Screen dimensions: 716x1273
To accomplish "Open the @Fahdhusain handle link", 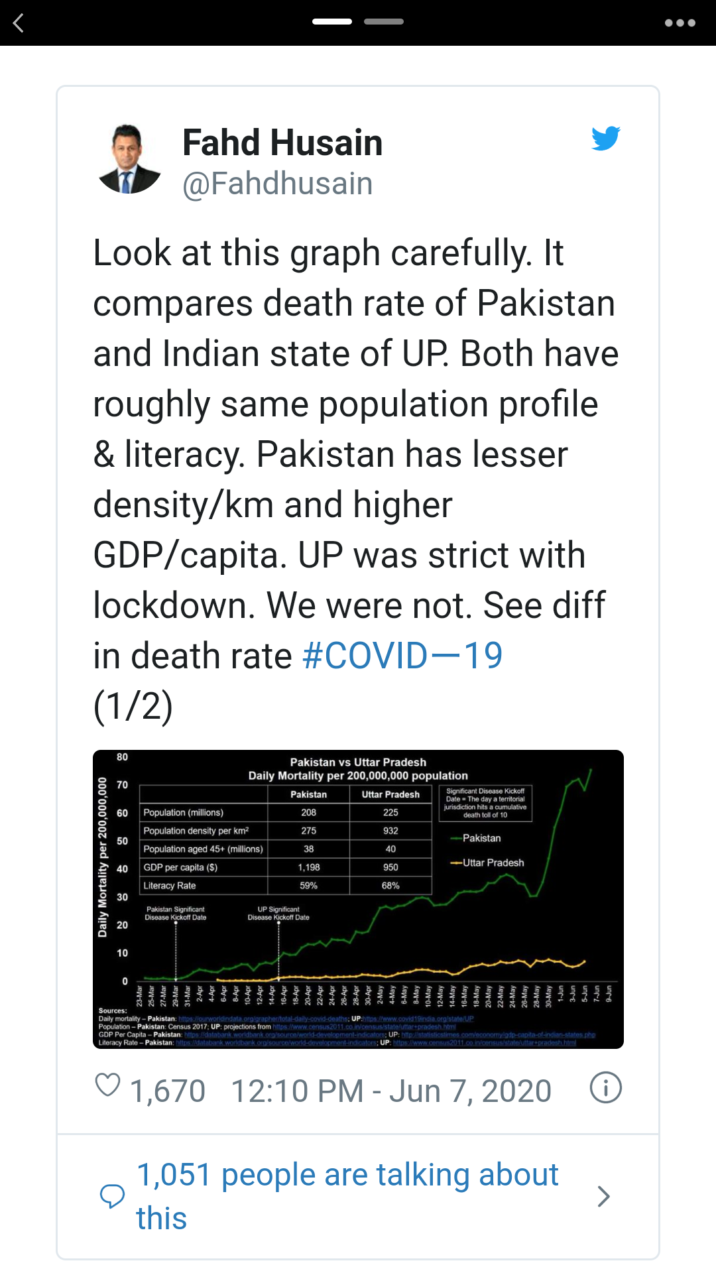I will coord(278,184).
